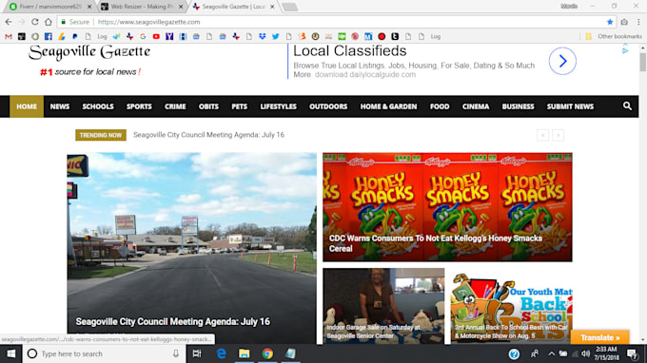Switch to the Fiverr tab

pos(49,7)
